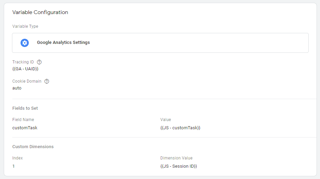Click the Google Analytics Settings label text
This screenshot has height=179, width=320.
(x=63, y=43)
